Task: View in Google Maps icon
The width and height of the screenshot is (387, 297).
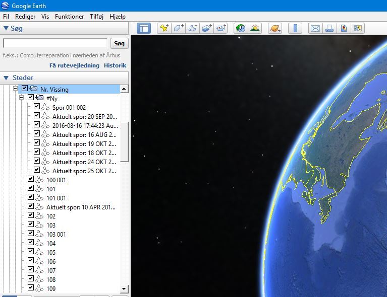Action: pyautogui.click(x=343, y=28)
